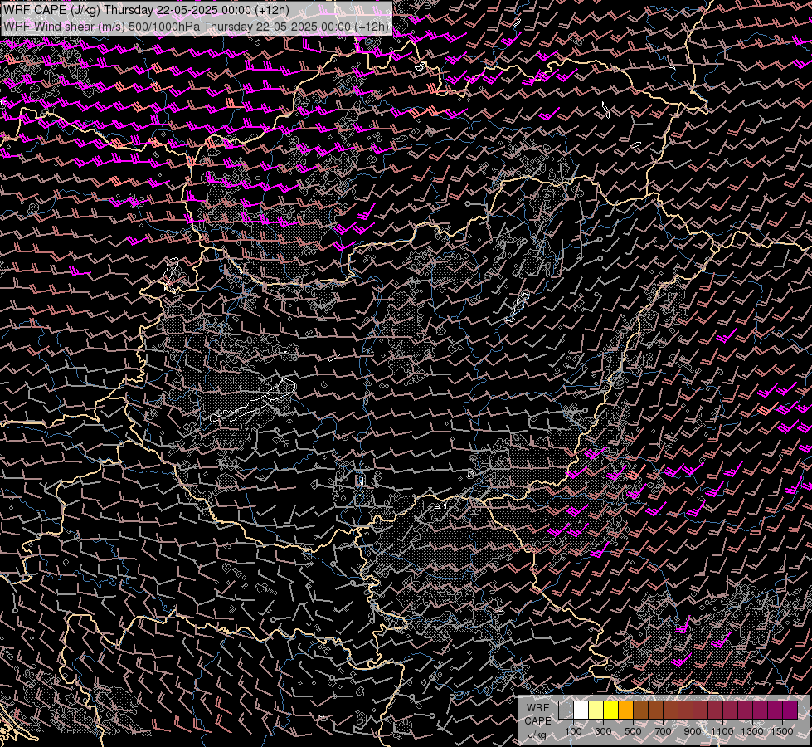Select the pale yellow CAPE legend swatch
The height and width of the screenshot is (747, 812).
click(596, 710)
